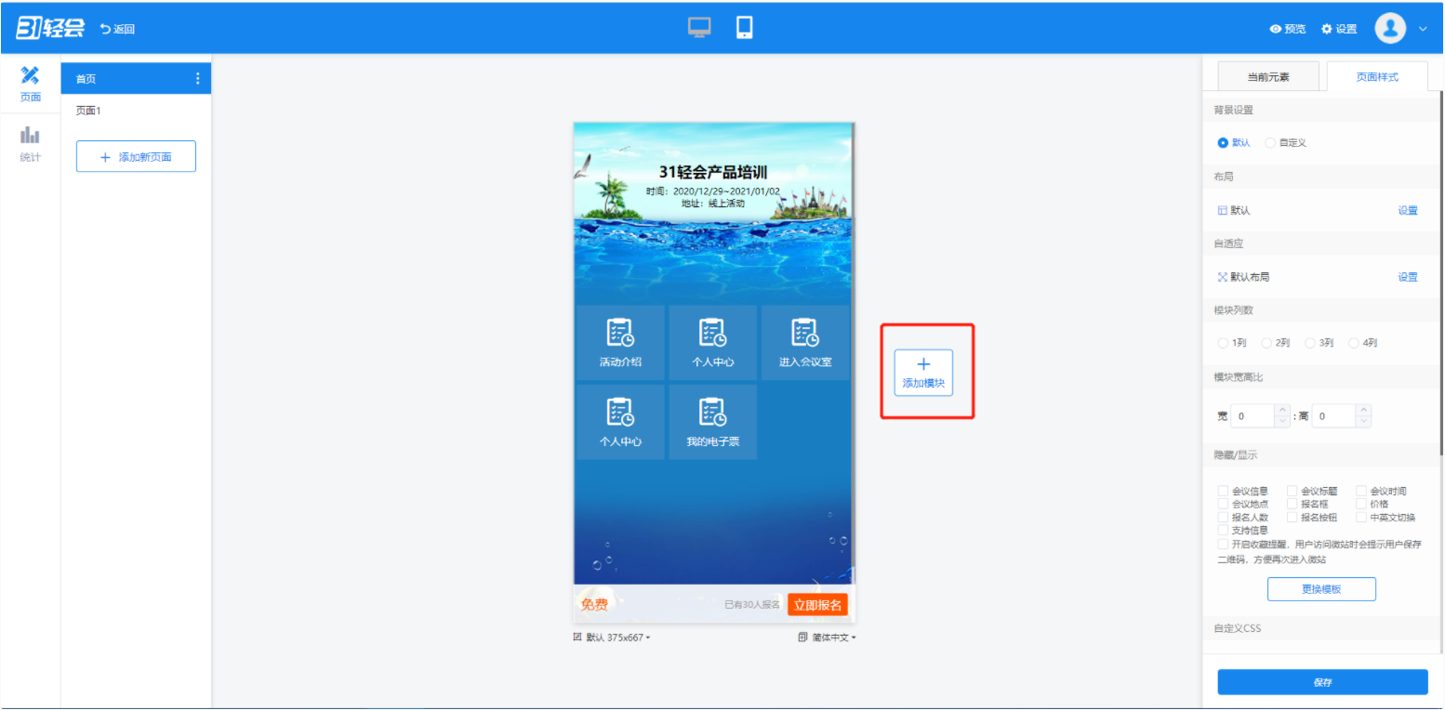Switch to the 当前元素 tab
1445x710 pixels.
pyautogui.click(x=1268, y=77)
